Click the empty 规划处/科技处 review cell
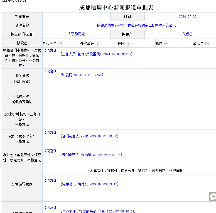Image resolution: width=216 pixels, height=213 pixels. coord(129,119)
